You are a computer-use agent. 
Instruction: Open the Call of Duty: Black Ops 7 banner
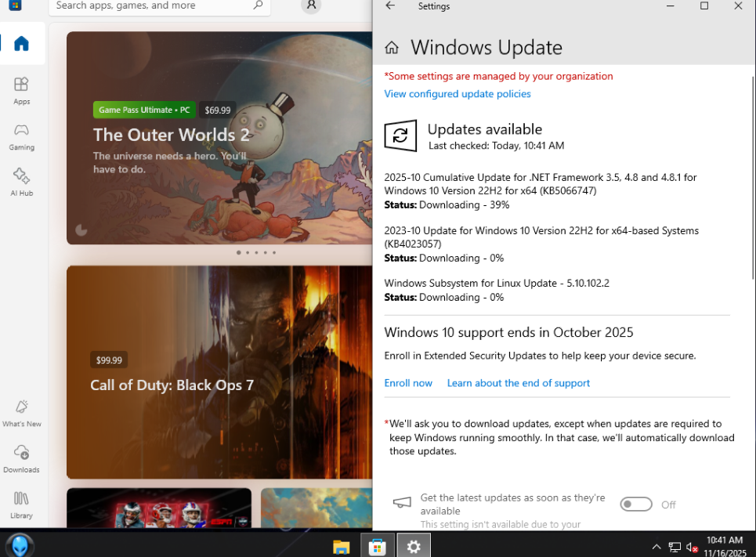pyautogui.click(x=219, y=372)
